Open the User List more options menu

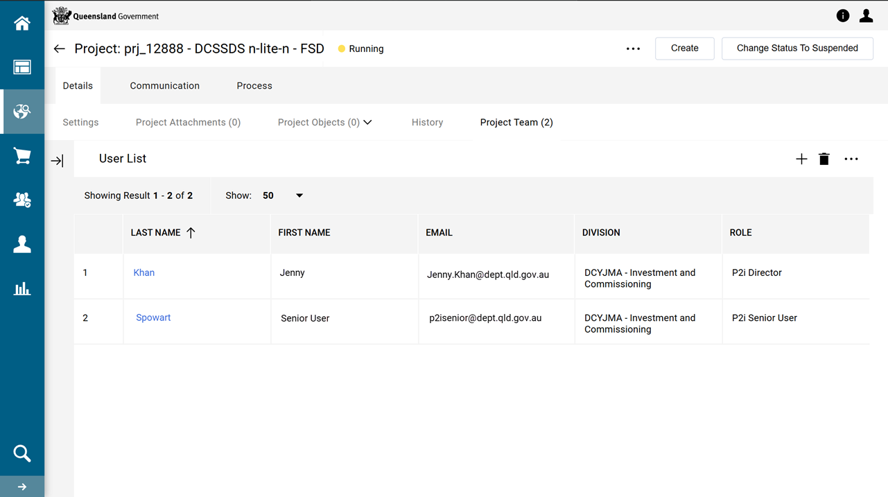click(851, 159)
